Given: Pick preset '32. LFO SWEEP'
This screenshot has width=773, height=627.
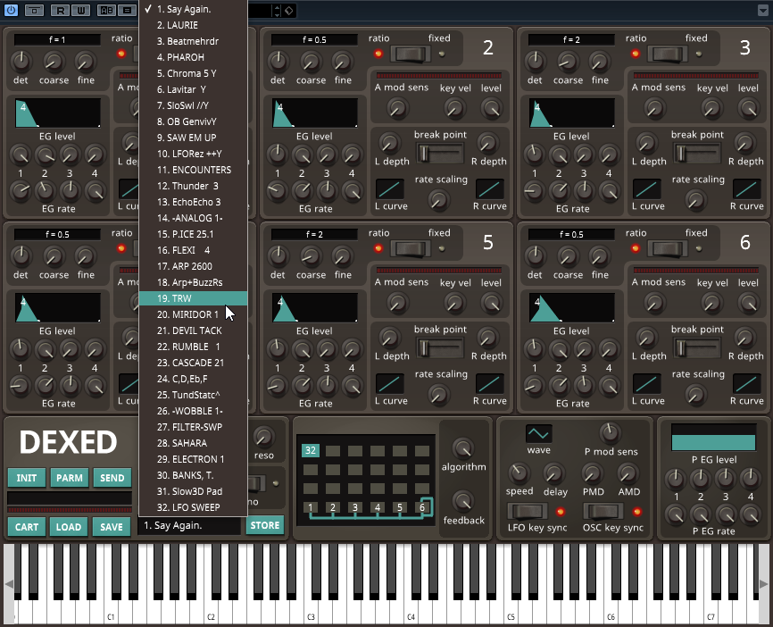Looking at the screenshot, I should (193, 507).
